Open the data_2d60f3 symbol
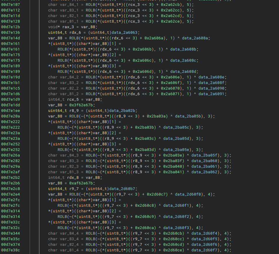279x254 pixels. click(176, 228)
